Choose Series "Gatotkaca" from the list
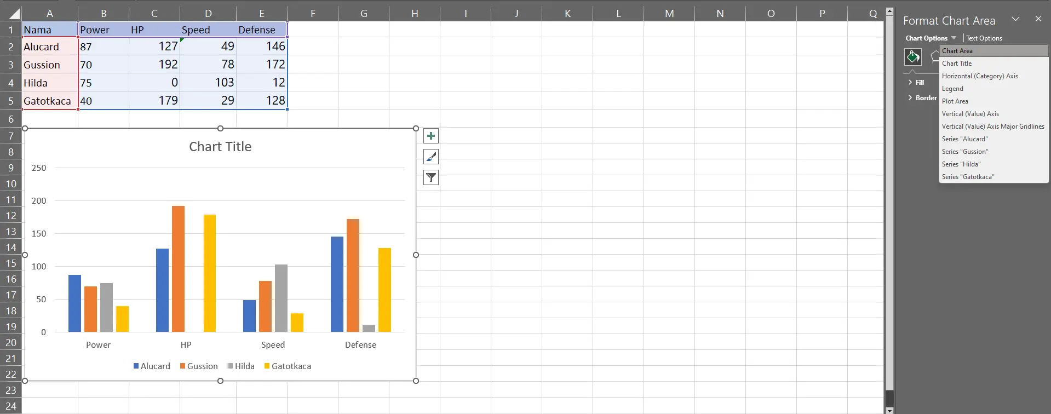 click(993, 177)
